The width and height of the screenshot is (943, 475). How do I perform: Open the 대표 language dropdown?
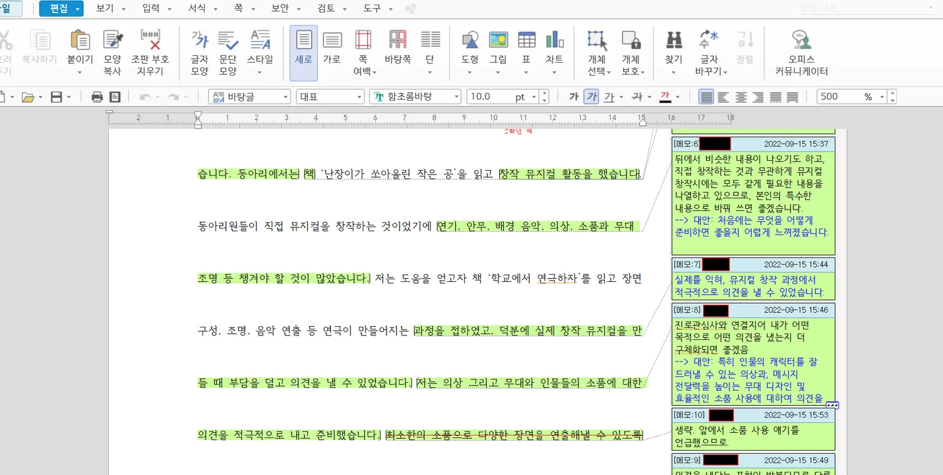pyautogui.click(x=359, y=97)
